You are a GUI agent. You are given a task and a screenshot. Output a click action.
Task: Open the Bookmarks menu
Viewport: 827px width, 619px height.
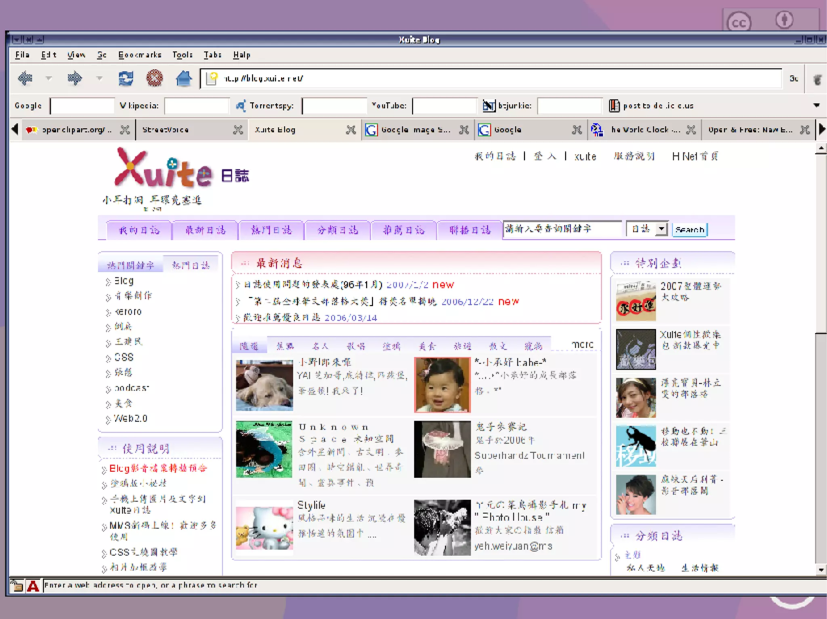140,55
